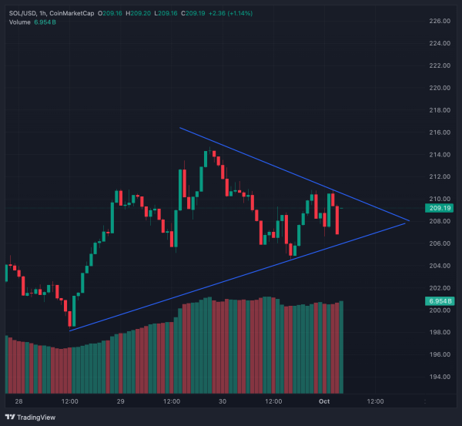Screen dimensions: 462x426
Task: Click the Volume indicator label
Action: [x=22, y=22]
